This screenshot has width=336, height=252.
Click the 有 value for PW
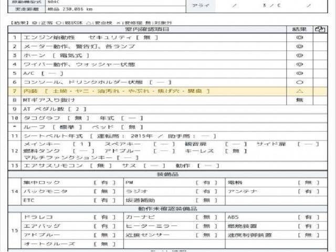point(206,183)
